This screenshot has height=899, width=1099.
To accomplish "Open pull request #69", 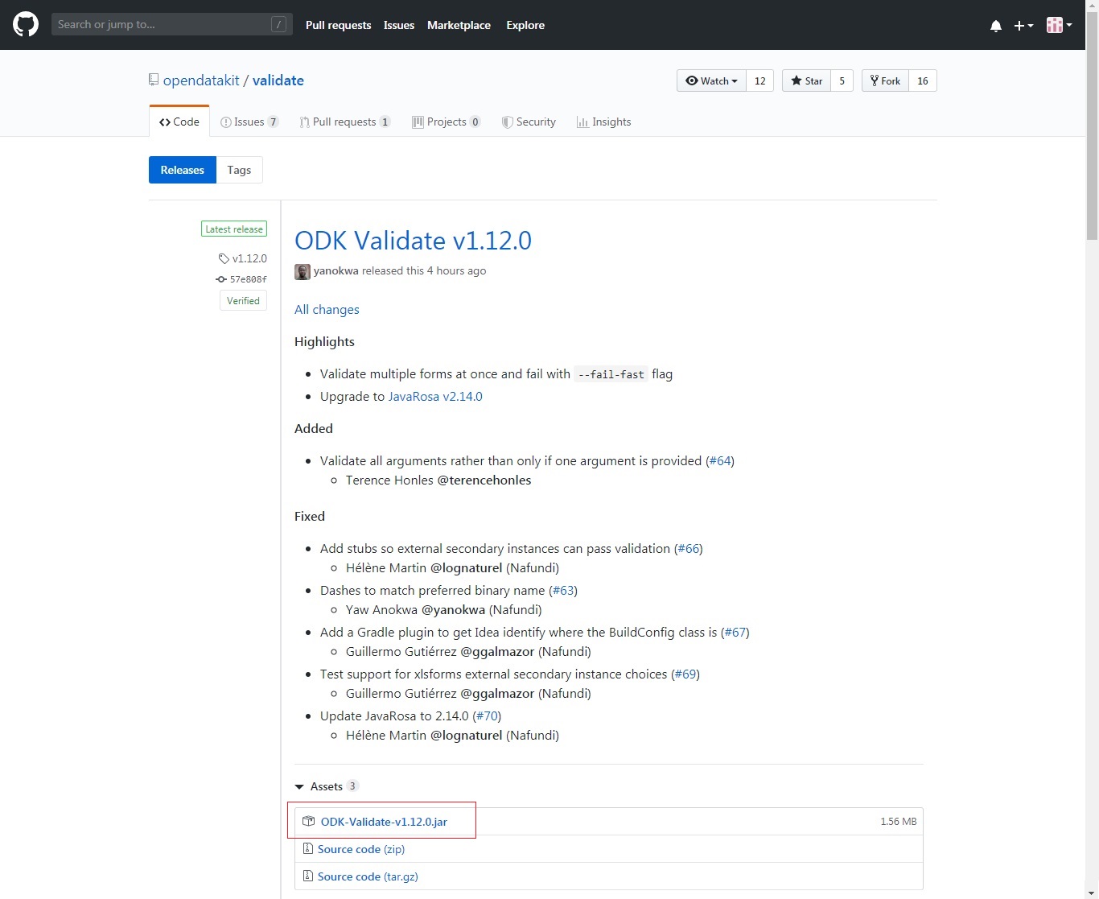I will (x=685, y=674).
